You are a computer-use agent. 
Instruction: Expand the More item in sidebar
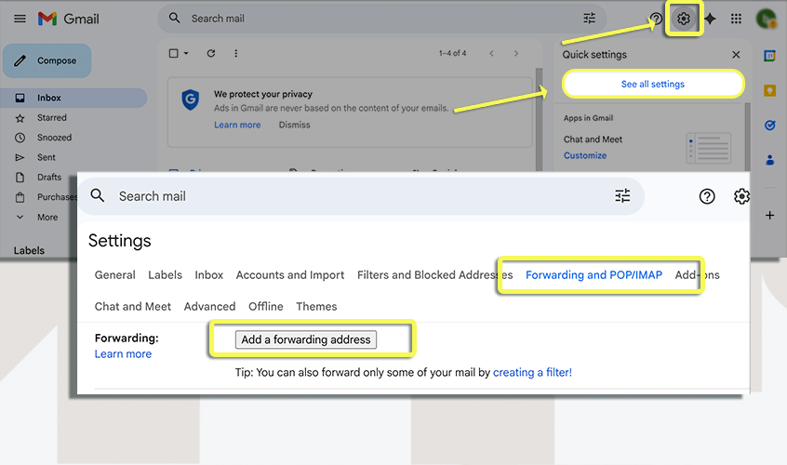(47, 218)
